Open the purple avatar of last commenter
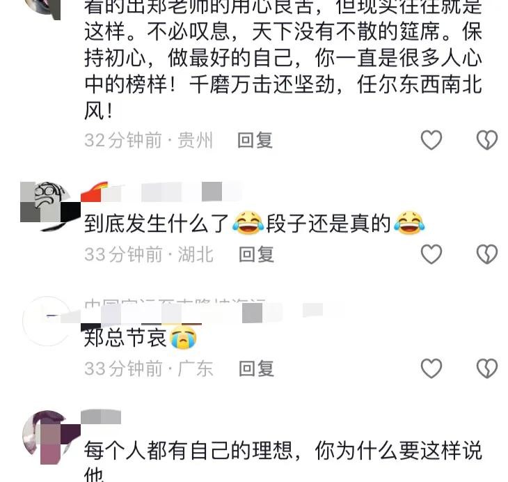 (x=49, y=436)
